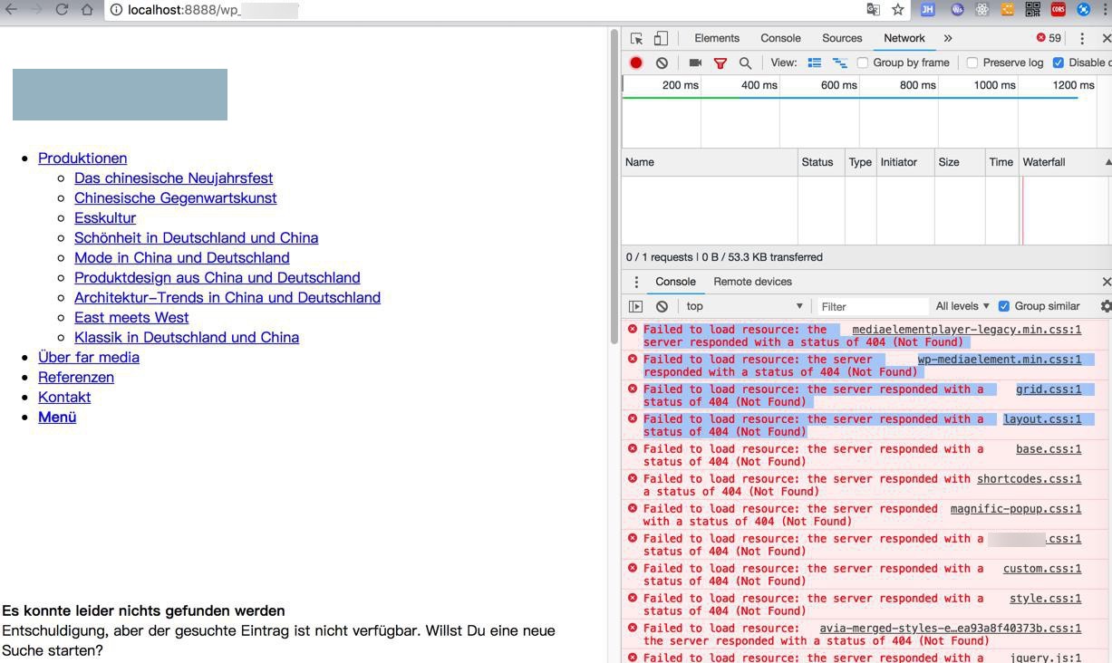This screenshot has height=663, width=1112.
Task: Open magnific-popup.css:1 source link
Action: click(x=1016, y=509)
